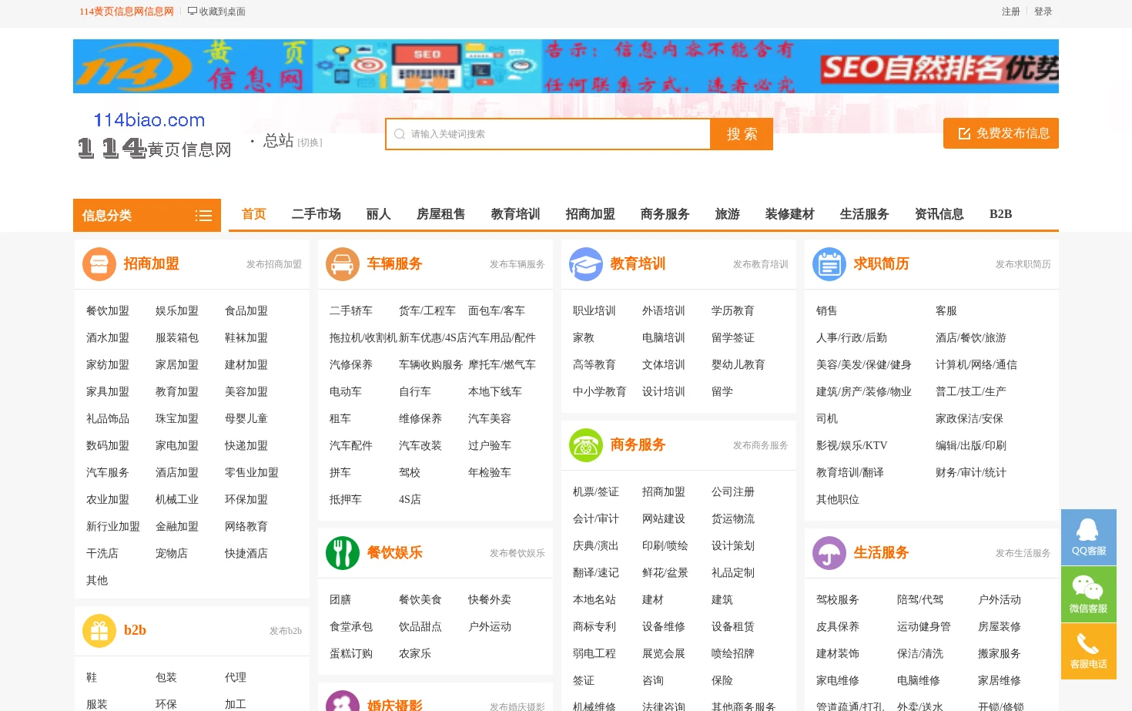Screen dimensions: 1132x711
Task: Expand the 信息分类 category menu
Action: pyautogui.click(x=147, y=216)
